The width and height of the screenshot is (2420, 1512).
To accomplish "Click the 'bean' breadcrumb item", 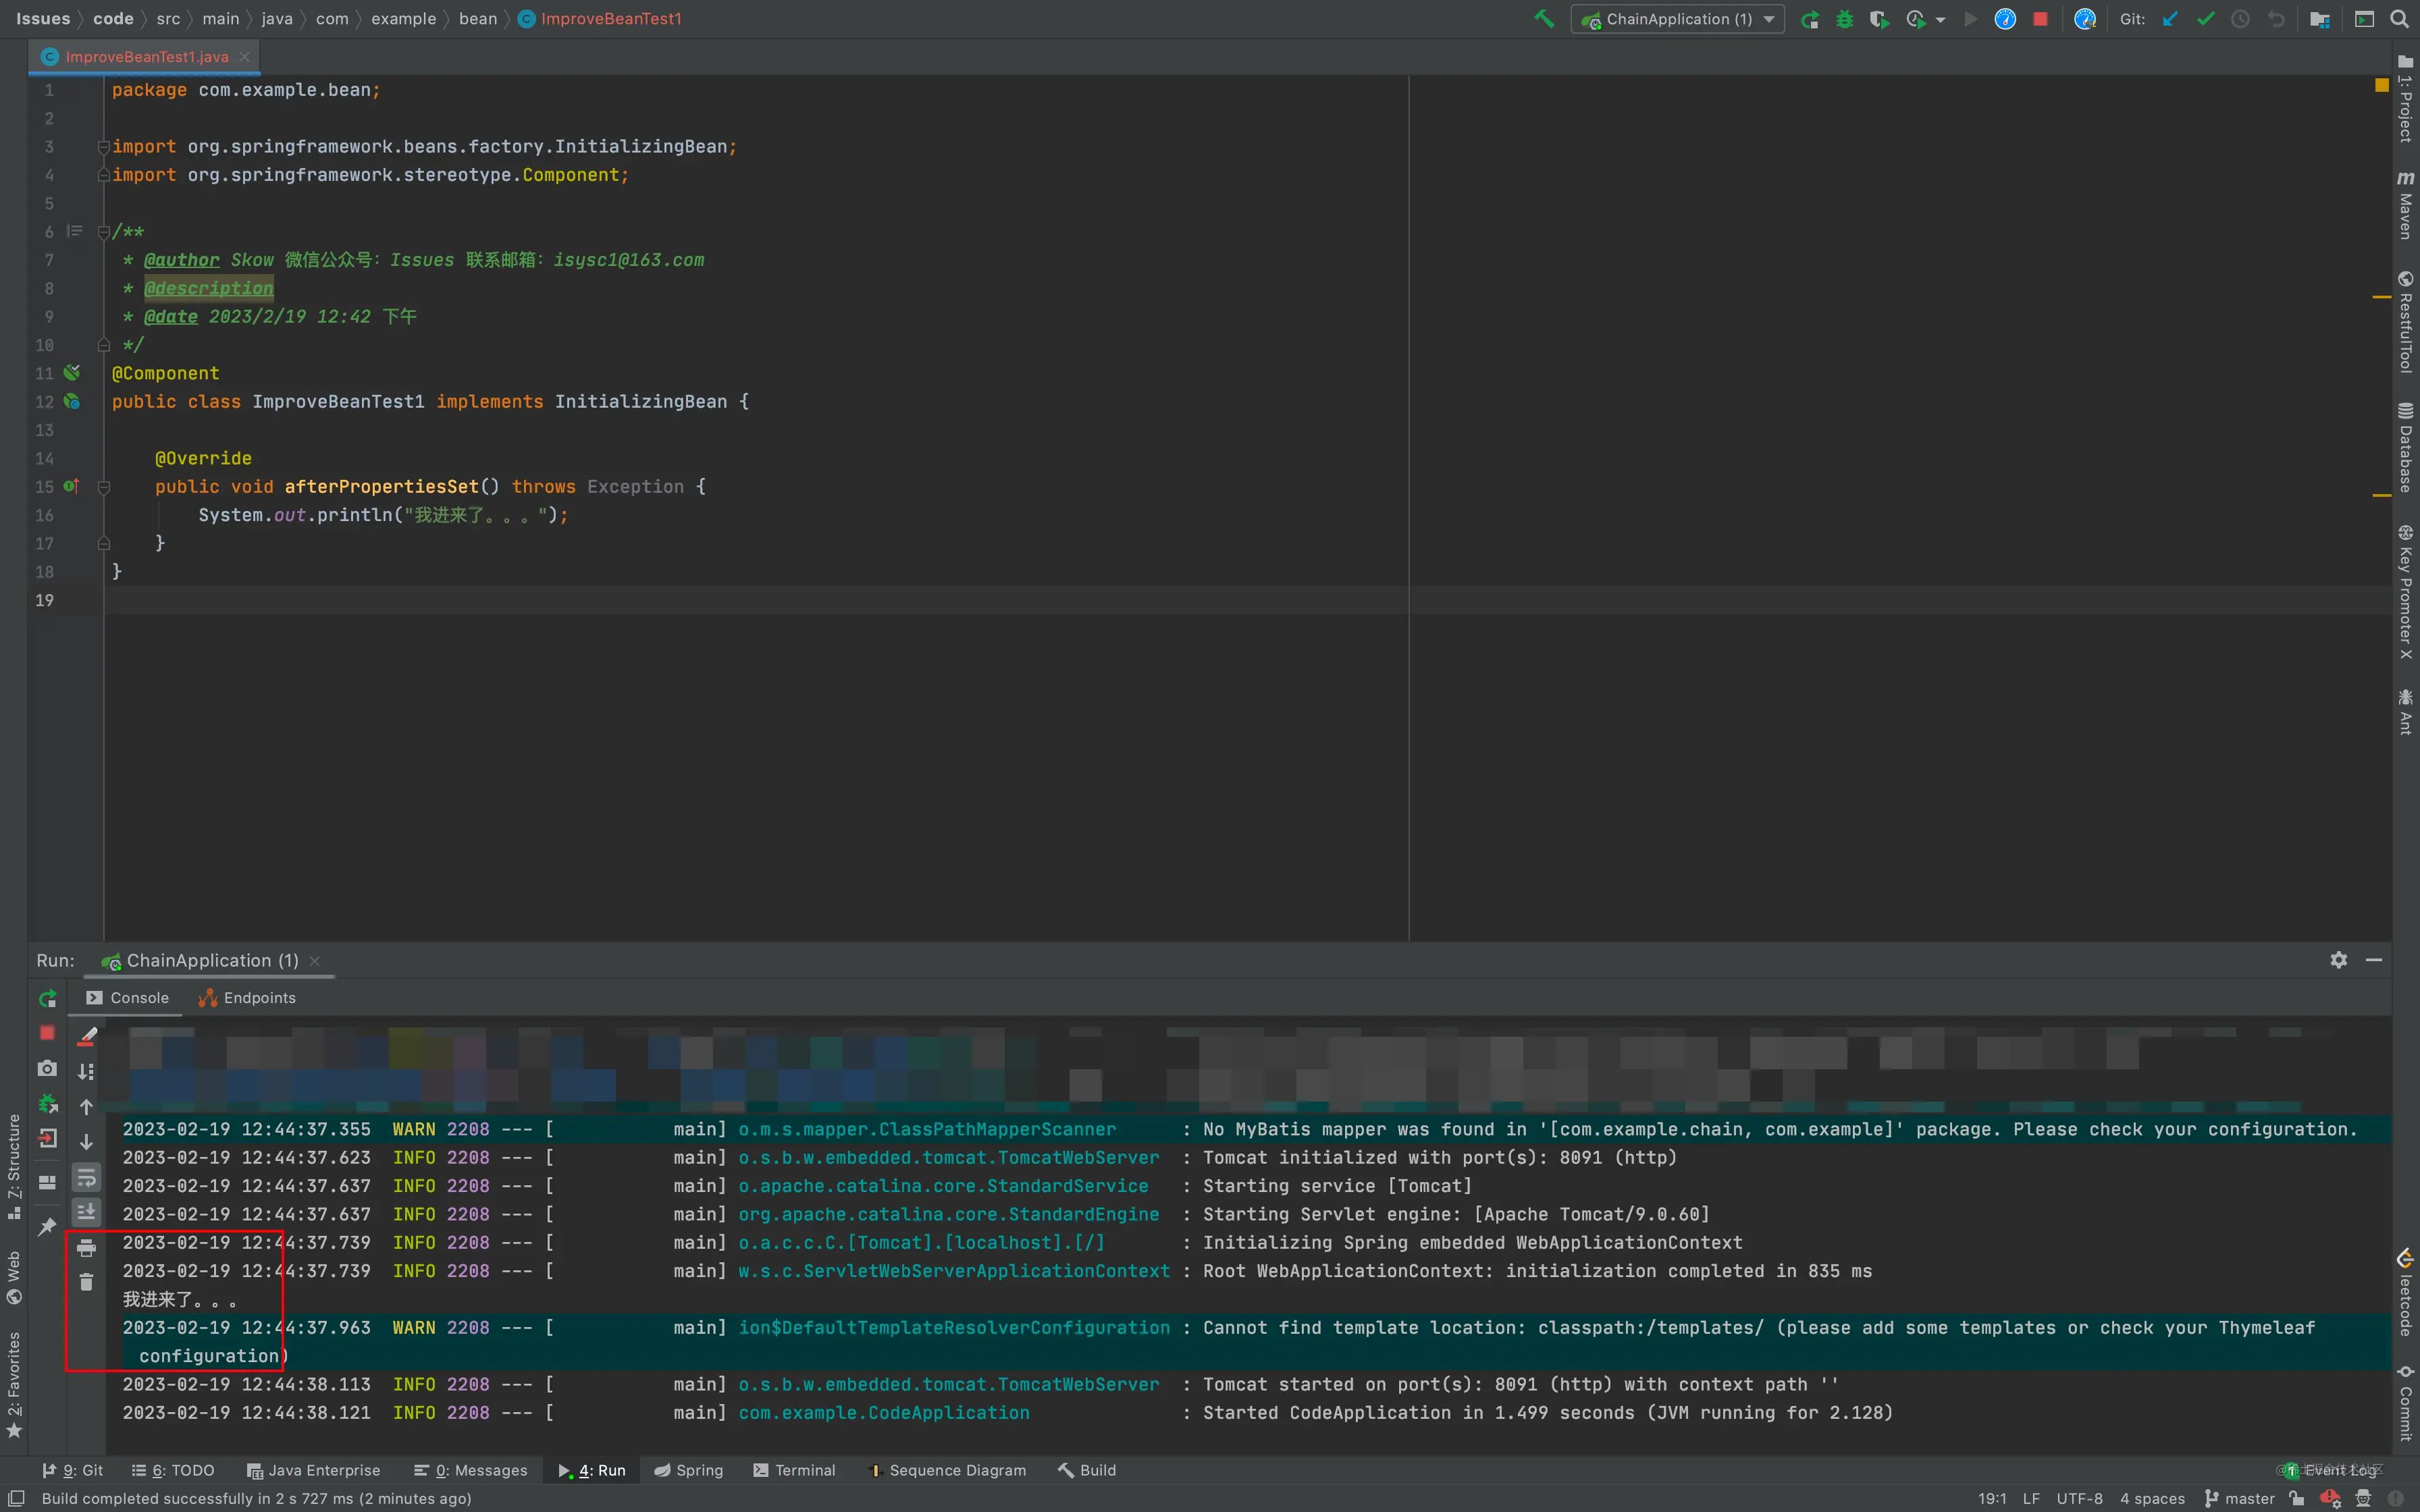I will click(x=478, y=19).
